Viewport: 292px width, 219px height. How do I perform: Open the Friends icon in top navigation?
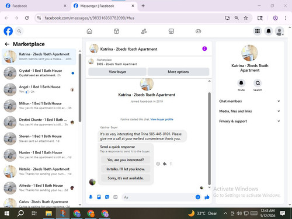tap(144, 31)
